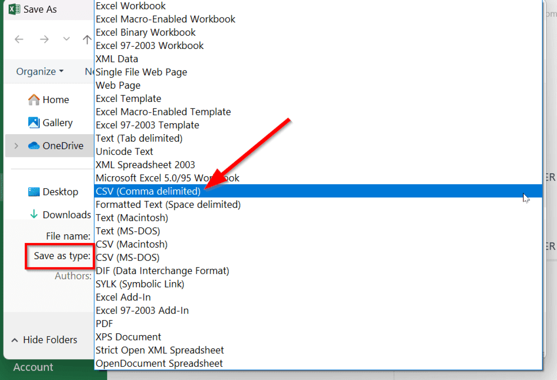
Task: Click the up-one-level arrow
Action: pos(87,39)
